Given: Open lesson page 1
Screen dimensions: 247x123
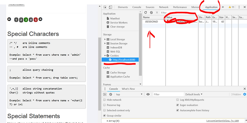Looking at the screenshot, I should click(x=16, y=20).
